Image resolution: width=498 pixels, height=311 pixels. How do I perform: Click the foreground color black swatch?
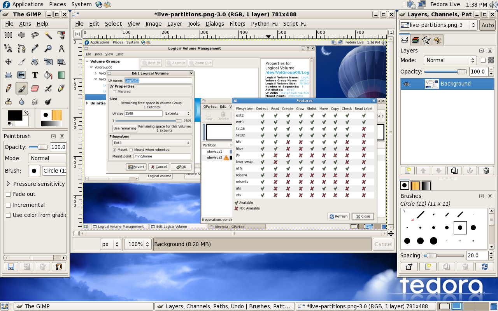(15, 115)
